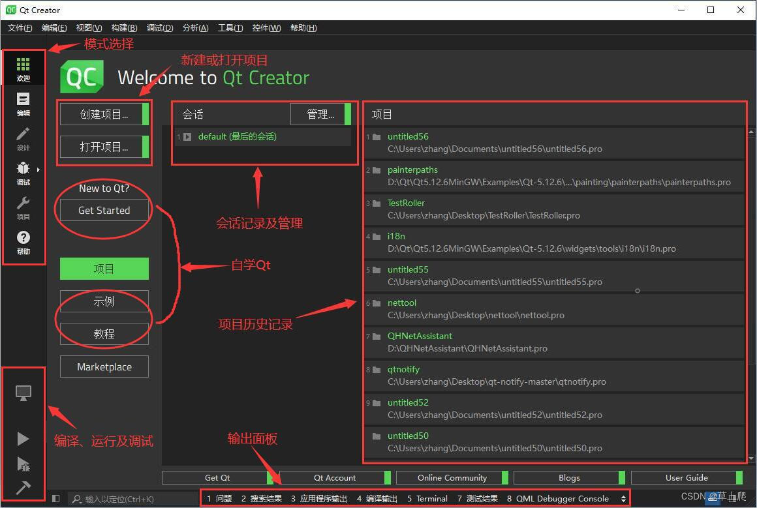Open the 编辑 (Edit) mode in sidebar
The width and height of the screenshot is (757, 508).
23,104
